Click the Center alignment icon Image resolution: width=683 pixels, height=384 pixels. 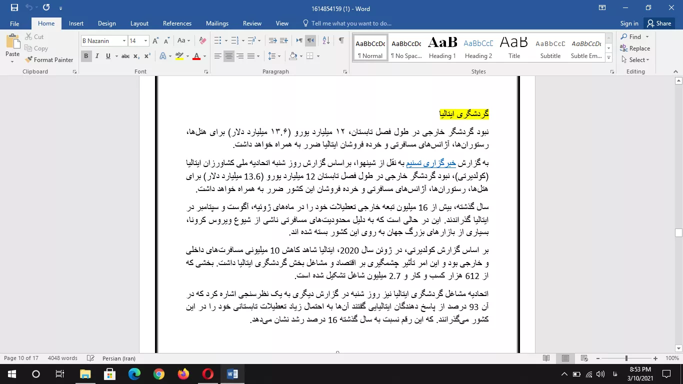coord(229,56)
